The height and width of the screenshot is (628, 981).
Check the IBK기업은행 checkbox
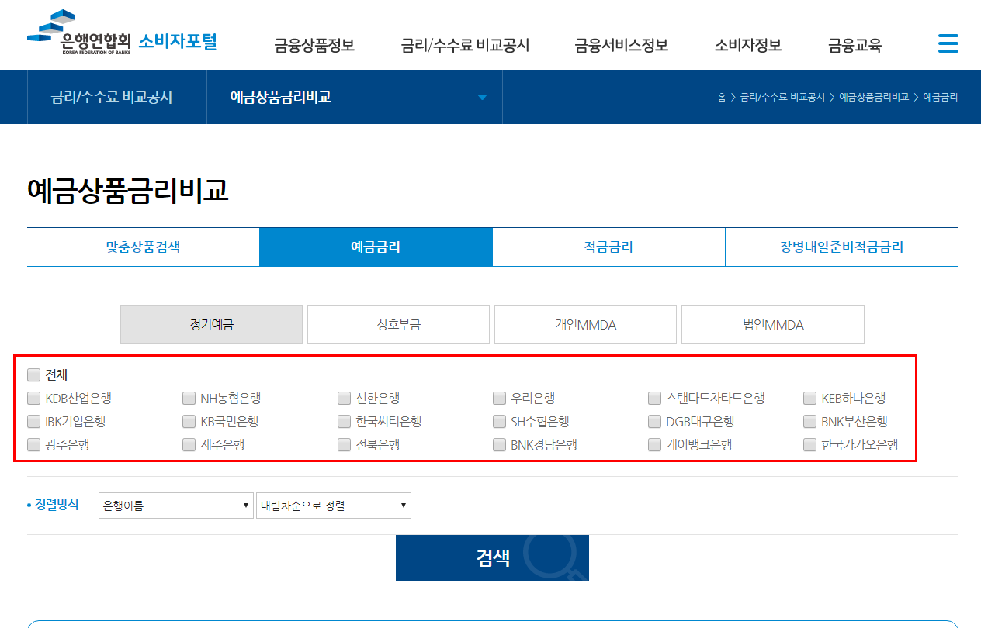33,422
